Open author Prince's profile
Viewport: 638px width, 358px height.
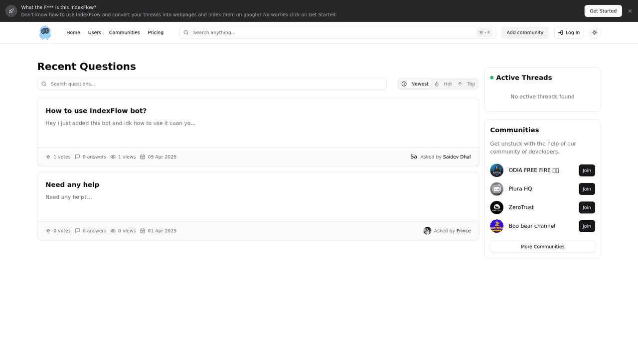(464, 231)
